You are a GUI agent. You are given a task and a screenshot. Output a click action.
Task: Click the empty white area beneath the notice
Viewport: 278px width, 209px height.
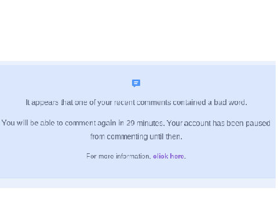138,199
